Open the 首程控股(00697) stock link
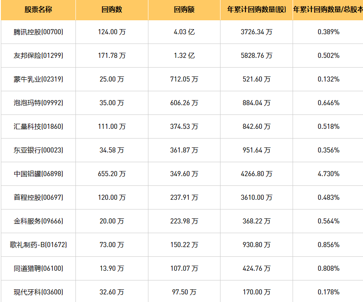 [x=38, y=197]
